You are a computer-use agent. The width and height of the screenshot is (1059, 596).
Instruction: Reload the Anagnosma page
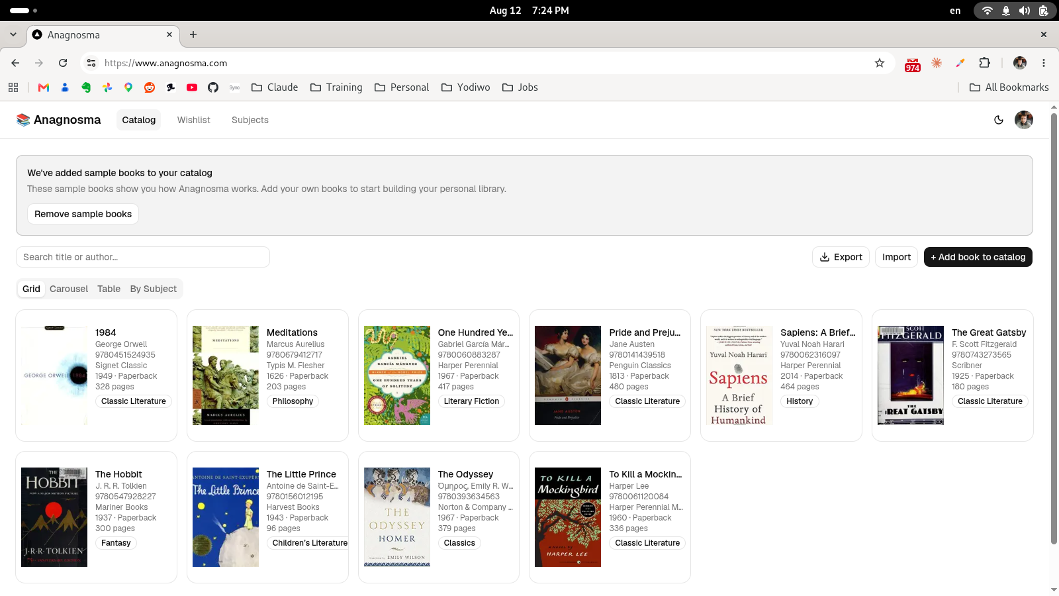(x=63, y=63)
